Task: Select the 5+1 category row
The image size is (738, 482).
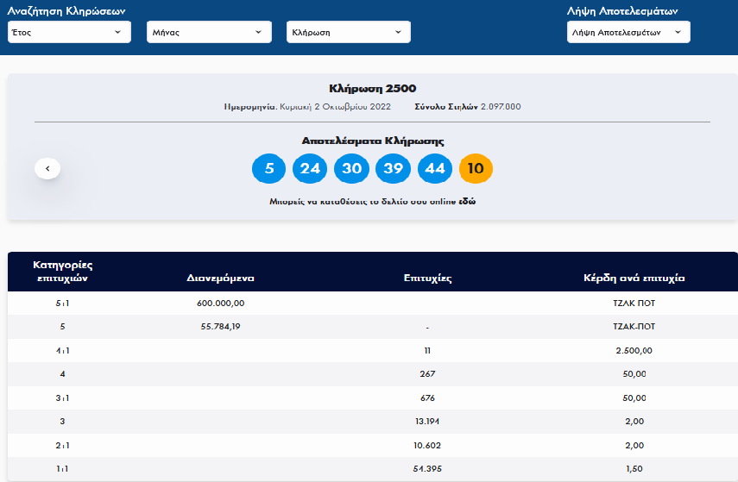Action: [62, 304]
